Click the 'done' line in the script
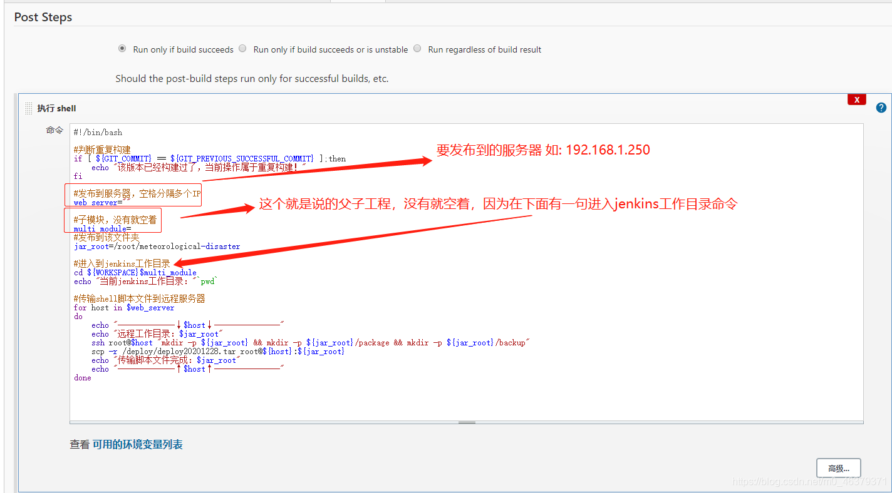The image size is (892, 493). tap(83, 378)
